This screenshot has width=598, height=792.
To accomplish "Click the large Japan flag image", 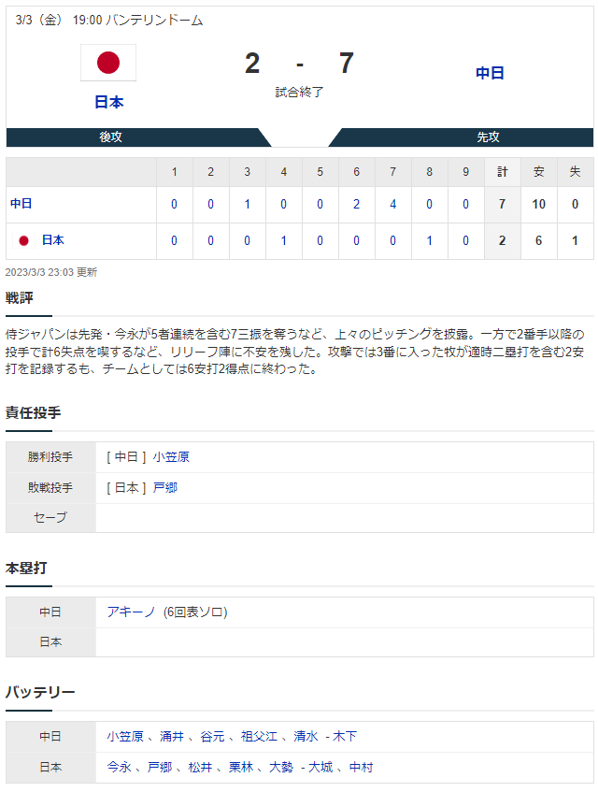I will coord(108,63).
